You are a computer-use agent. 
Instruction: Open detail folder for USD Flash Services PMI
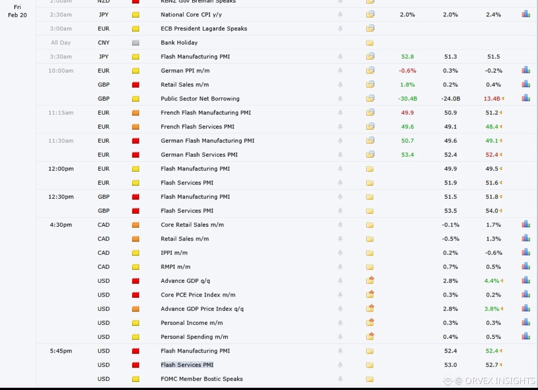point(370,365)
